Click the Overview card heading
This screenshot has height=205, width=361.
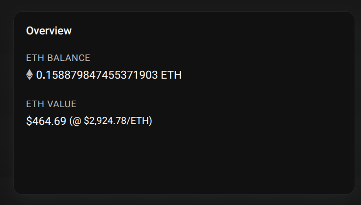pos(49,31)
